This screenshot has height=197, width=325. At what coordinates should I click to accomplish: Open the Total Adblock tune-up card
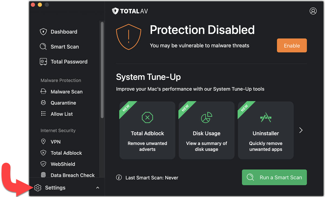(147, 130)
